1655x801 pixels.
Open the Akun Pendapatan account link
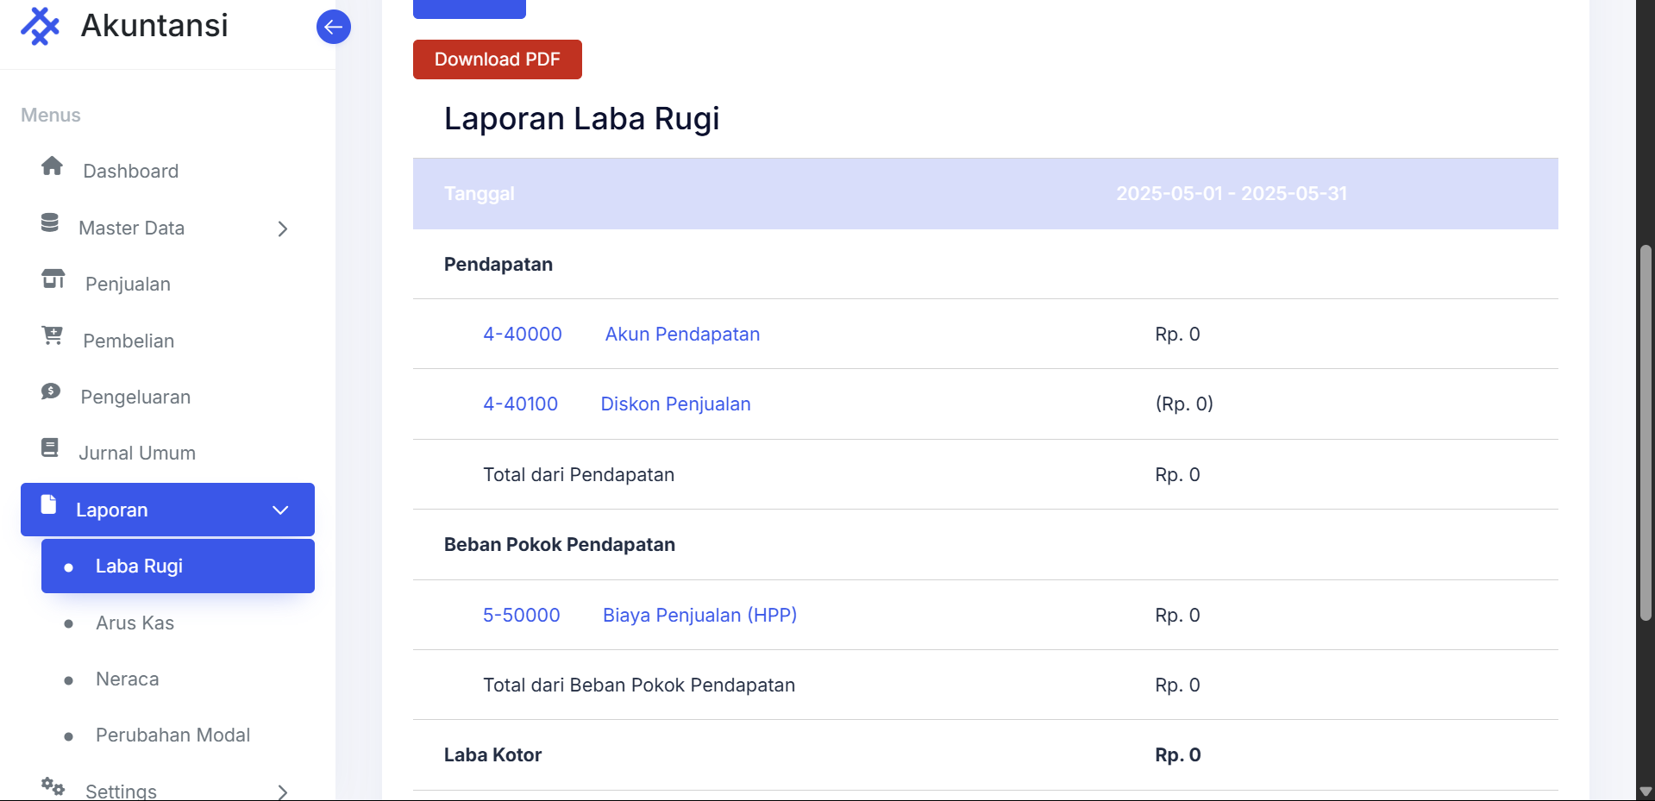[x=682, y=335]
